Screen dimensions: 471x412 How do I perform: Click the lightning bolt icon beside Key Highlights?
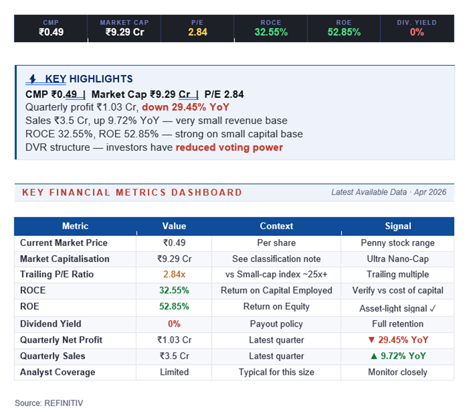33,79
